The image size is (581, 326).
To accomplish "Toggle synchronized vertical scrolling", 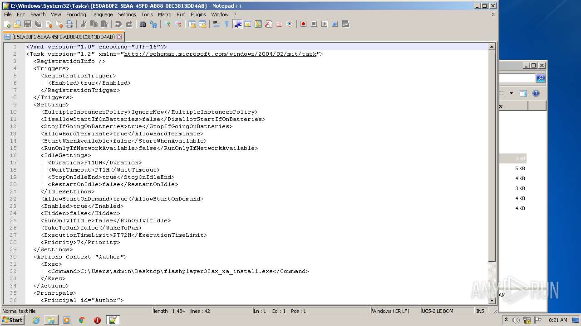I will tap(192, 24).
